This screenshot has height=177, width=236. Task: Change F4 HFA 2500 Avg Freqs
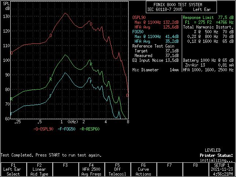point(91,170)
